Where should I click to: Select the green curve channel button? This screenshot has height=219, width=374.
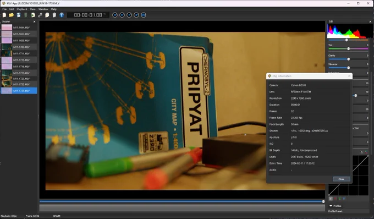340,199
